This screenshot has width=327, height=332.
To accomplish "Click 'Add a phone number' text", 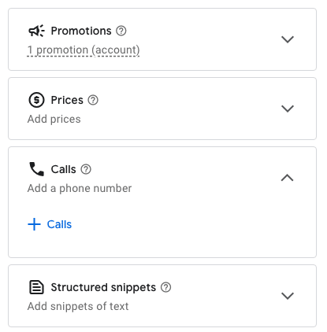I will click(x=80, y=188).
